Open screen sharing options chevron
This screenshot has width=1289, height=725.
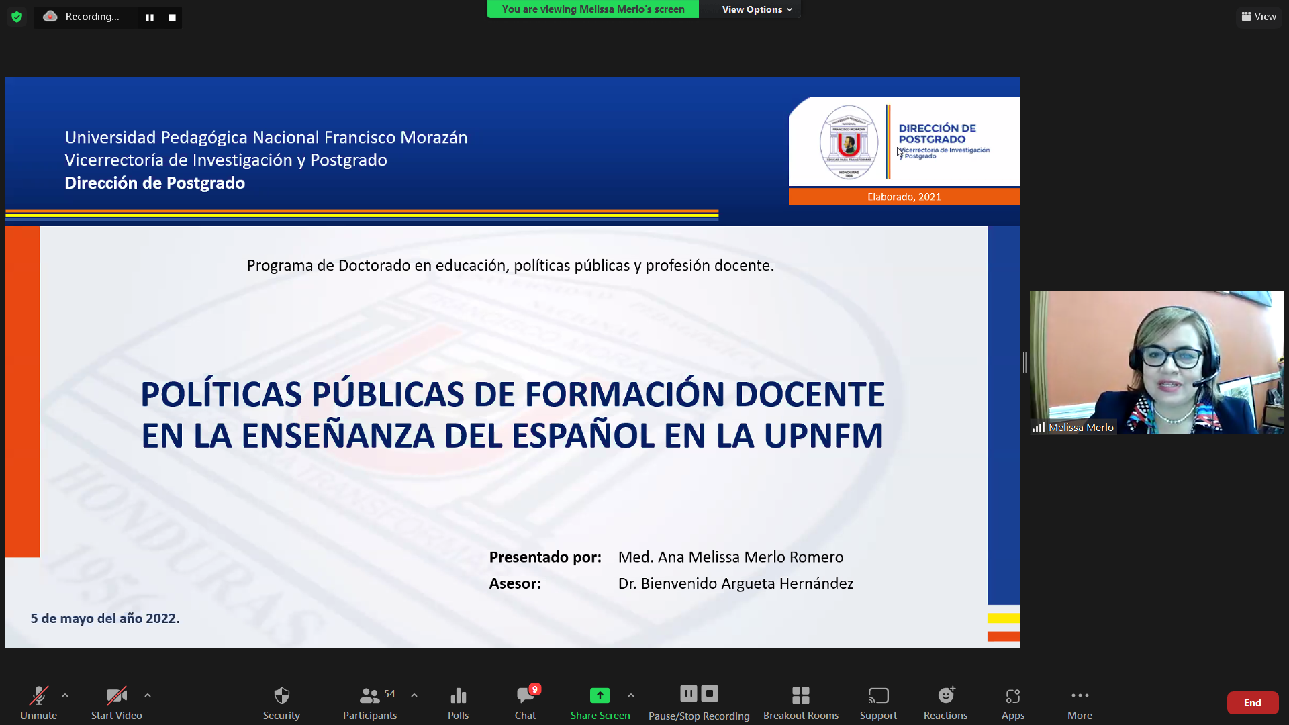(x=631, y=696)
